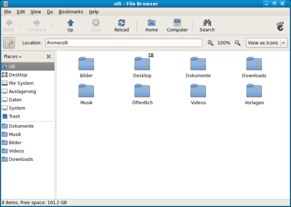Select the Downloads folder in icon view
Viewport: 291px width, 207px height.
click(254, 64)
